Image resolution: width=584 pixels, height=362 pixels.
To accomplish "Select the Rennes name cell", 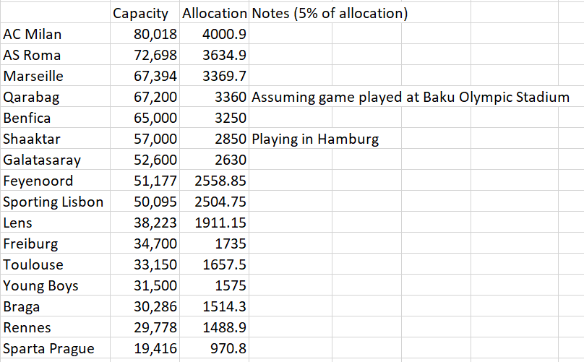I will click(x=55, y=327).
